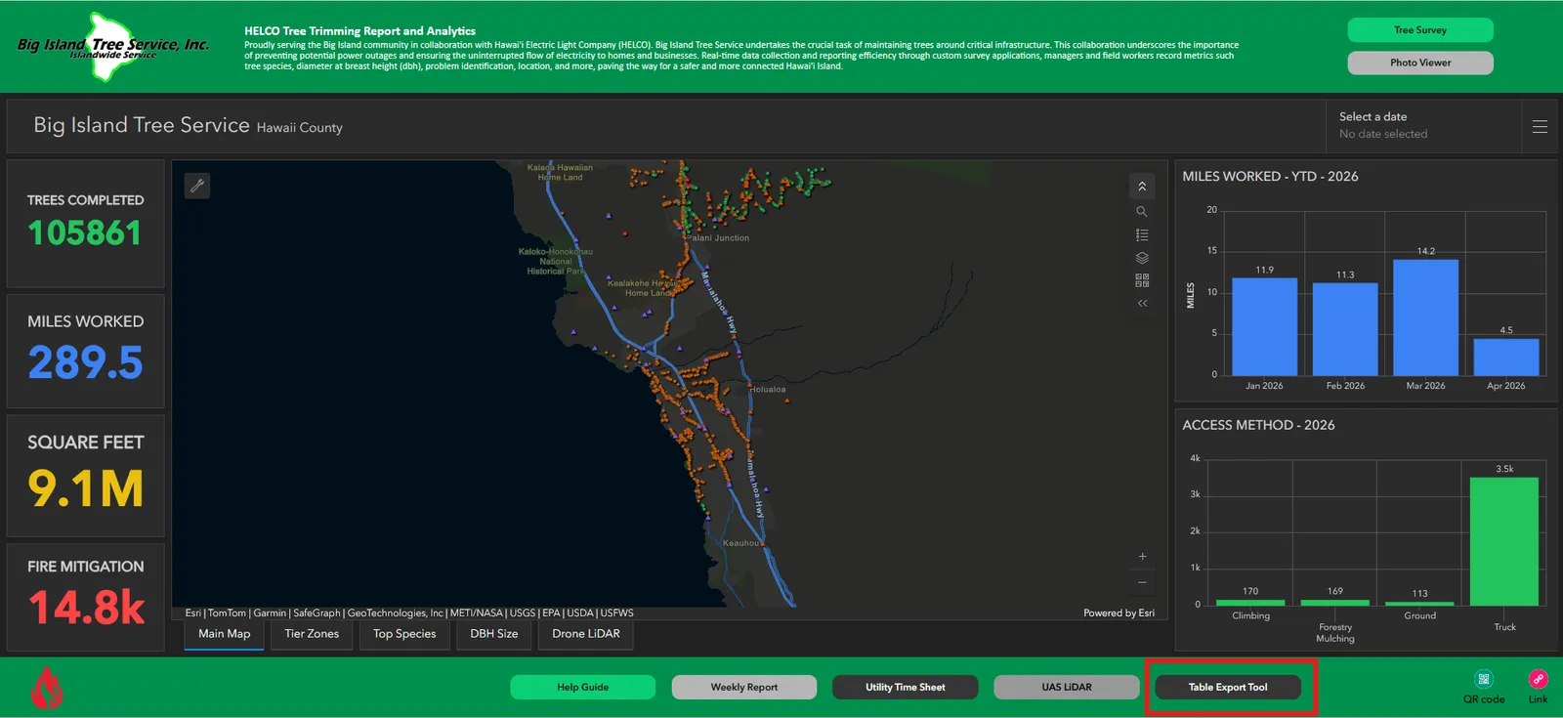The width and height of the screenshot is (1563, 718).
Task: Open the Utility Time Sheet button
Action: point(906,688)
